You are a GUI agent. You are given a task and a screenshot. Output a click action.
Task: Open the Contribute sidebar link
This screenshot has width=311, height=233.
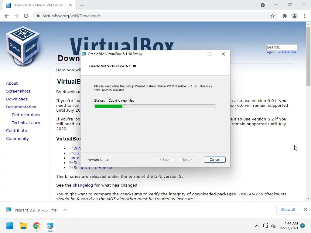(x=16, y=131)
